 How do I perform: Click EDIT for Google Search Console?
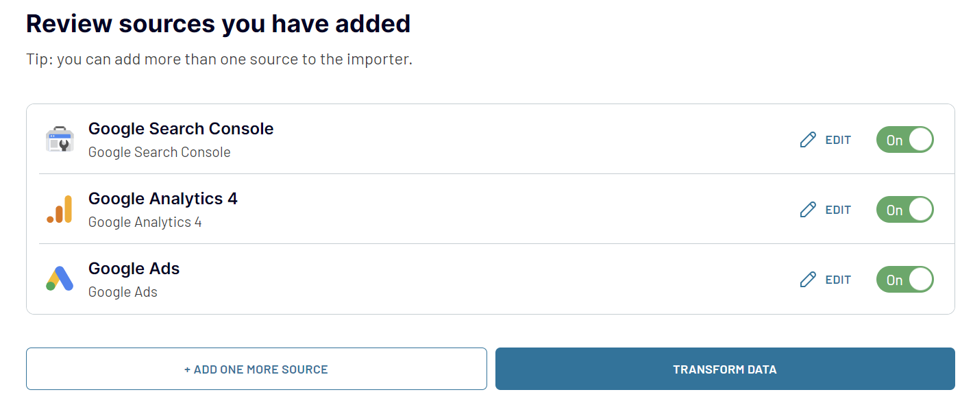(x=837, y=140)
